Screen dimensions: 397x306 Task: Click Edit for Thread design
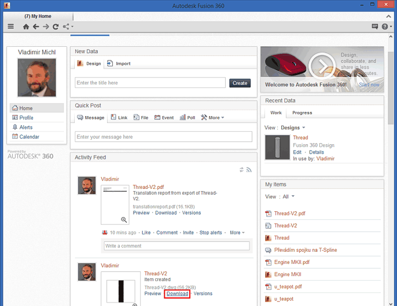tap(297, 152)
